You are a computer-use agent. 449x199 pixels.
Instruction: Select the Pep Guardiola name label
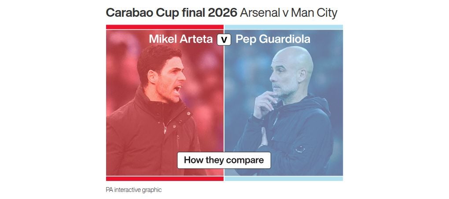coord(273,39)
